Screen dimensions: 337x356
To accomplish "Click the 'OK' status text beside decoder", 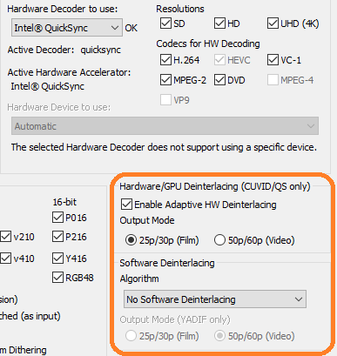I will tap(131, 28).
